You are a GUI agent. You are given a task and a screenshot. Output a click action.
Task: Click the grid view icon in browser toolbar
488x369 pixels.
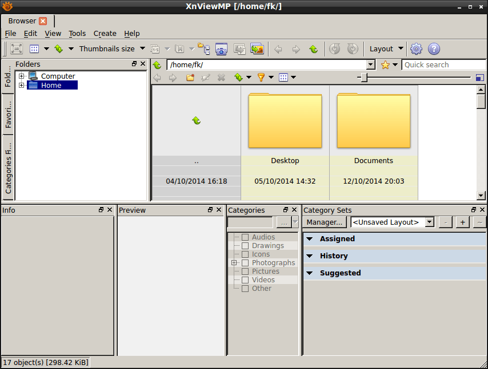[x=283, y=78]
